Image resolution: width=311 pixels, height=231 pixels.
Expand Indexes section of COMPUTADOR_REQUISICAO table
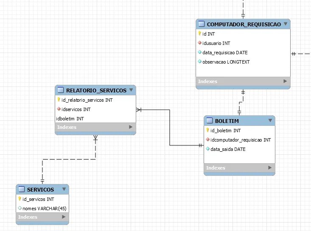285,81
